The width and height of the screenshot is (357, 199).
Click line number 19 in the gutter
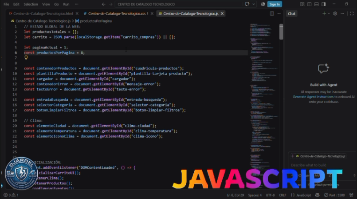pos(15,120)
